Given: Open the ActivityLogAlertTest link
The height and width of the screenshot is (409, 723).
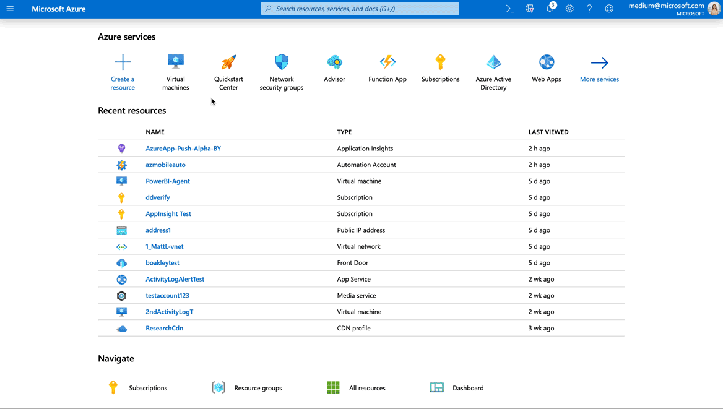Looking at the screenshot, I should [175, 280].
